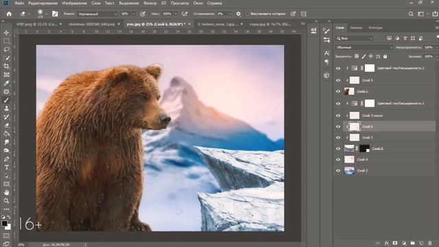Switch to the Контуры tab
The width and height of the screenshot is (439, 247).
click(375, 27)
